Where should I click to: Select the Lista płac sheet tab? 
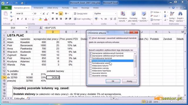20,98
